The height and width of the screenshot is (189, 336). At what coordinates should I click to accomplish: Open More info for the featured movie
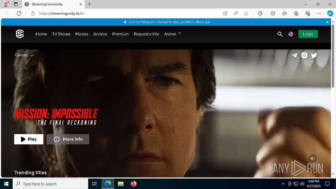coord(68,139)
